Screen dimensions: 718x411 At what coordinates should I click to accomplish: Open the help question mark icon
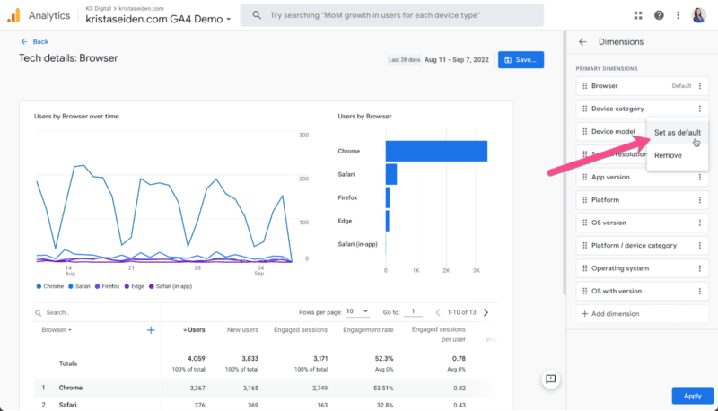point(659,15)
